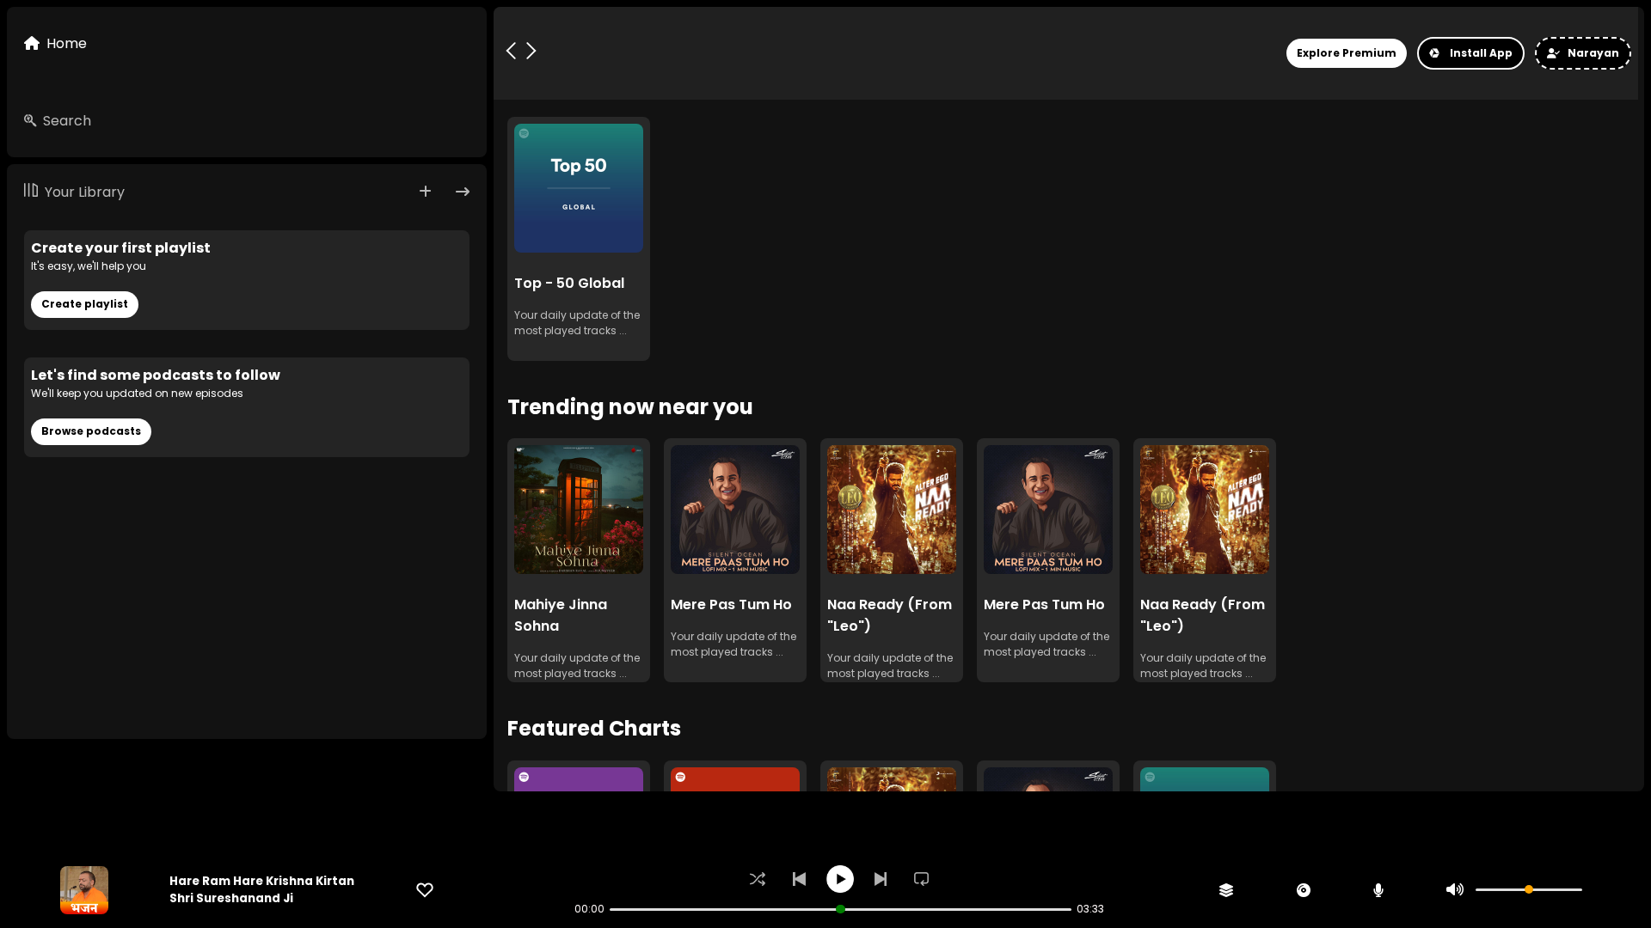Open now playing disc icon

[1304, 890]
